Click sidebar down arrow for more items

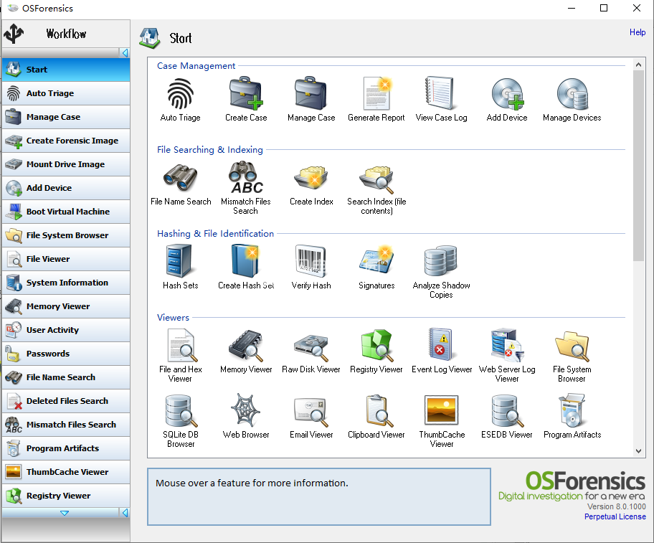(x=65, y=513)
